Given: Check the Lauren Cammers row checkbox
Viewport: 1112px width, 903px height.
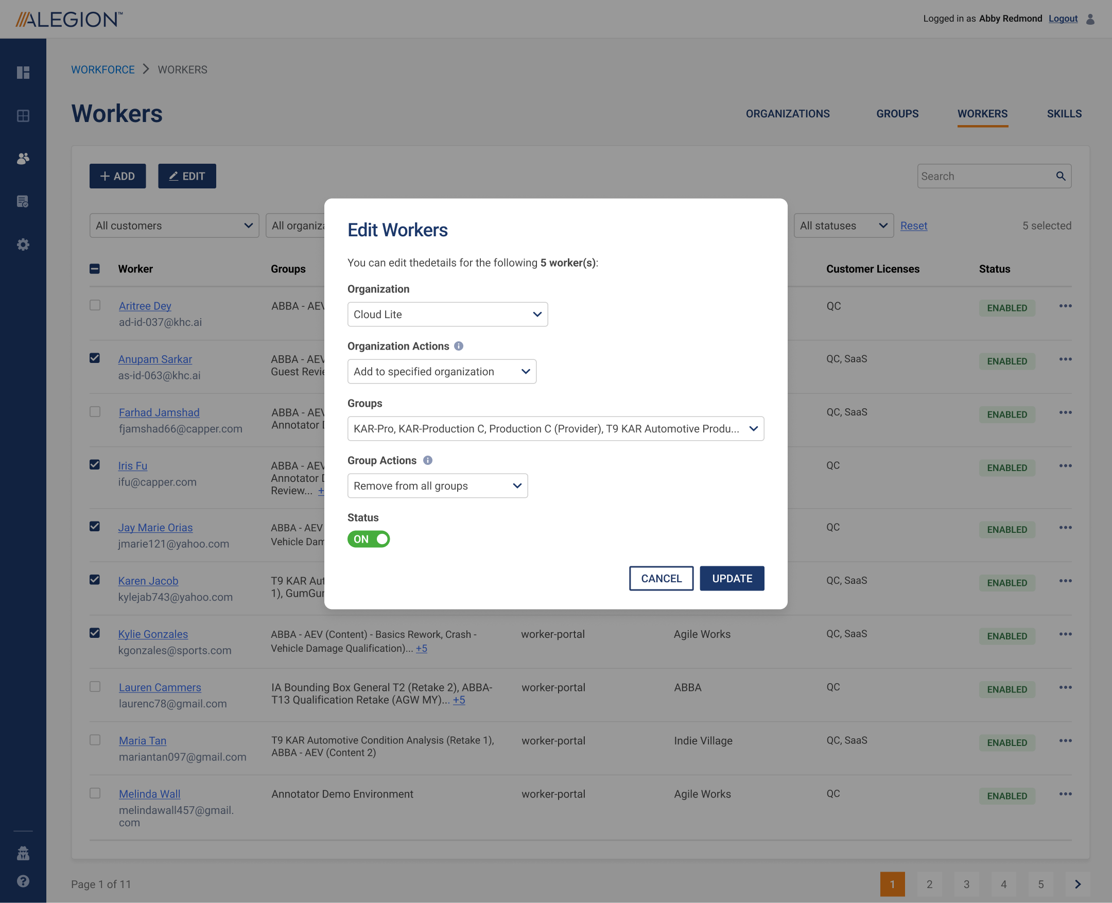Looking at the screenshot, I should point(95,687).
